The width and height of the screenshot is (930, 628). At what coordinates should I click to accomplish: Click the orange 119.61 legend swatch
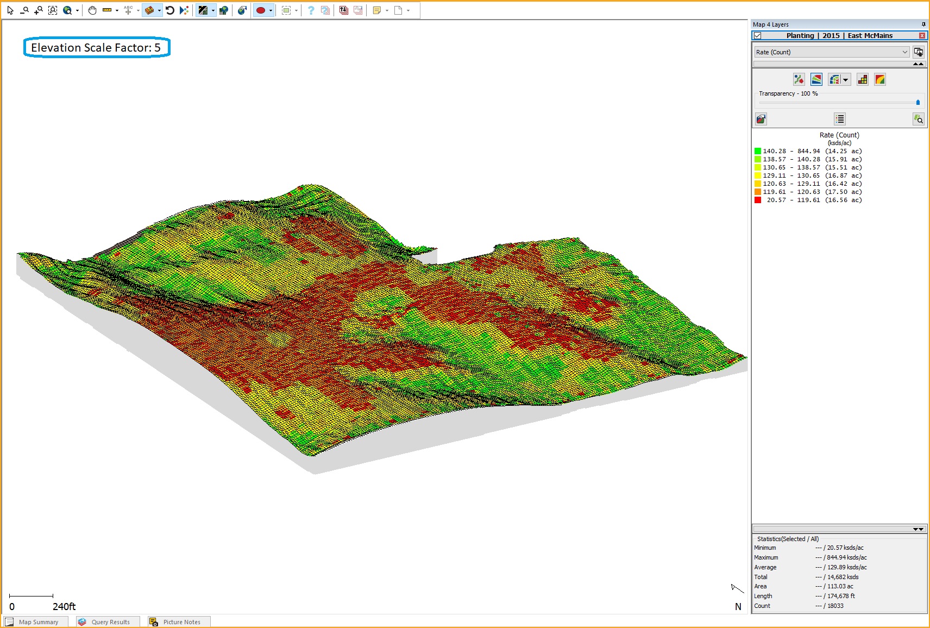coord(758,192)
